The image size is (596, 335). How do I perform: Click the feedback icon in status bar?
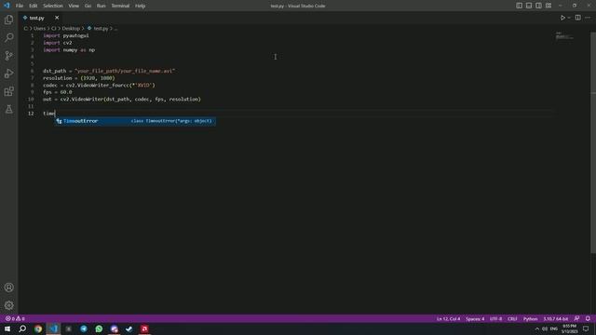click(x=576, y=318)
